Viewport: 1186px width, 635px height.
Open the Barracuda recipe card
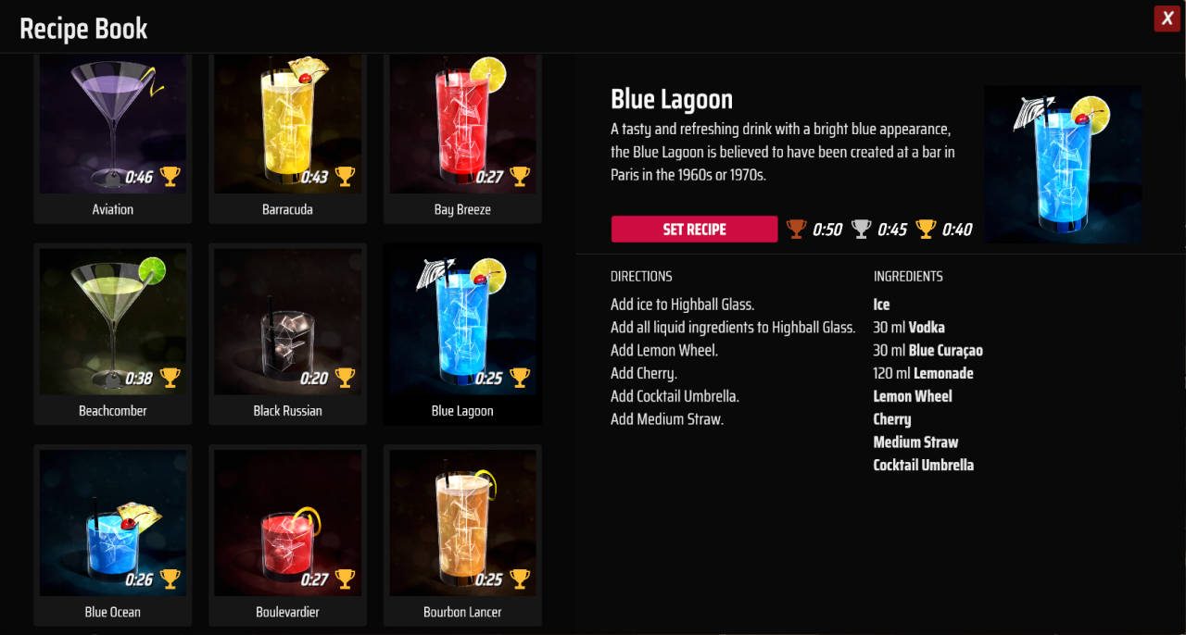point(287,139)
